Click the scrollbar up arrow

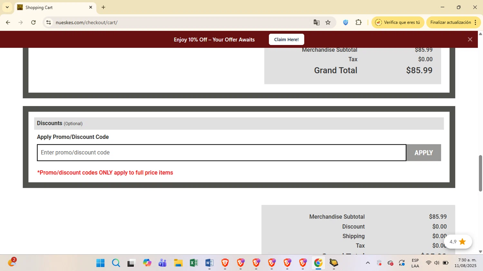coord(480,34)
